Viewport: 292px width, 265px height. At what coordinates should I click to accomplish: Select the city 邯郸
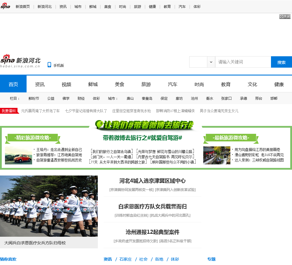click(x=274, y=98)
